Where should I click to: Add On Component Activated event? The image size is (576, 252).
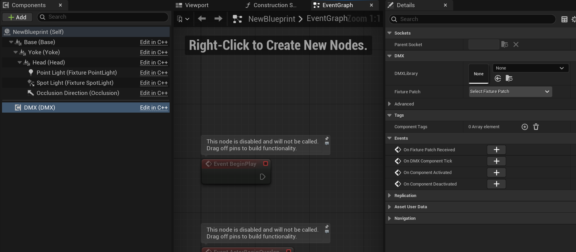[497, 173]
